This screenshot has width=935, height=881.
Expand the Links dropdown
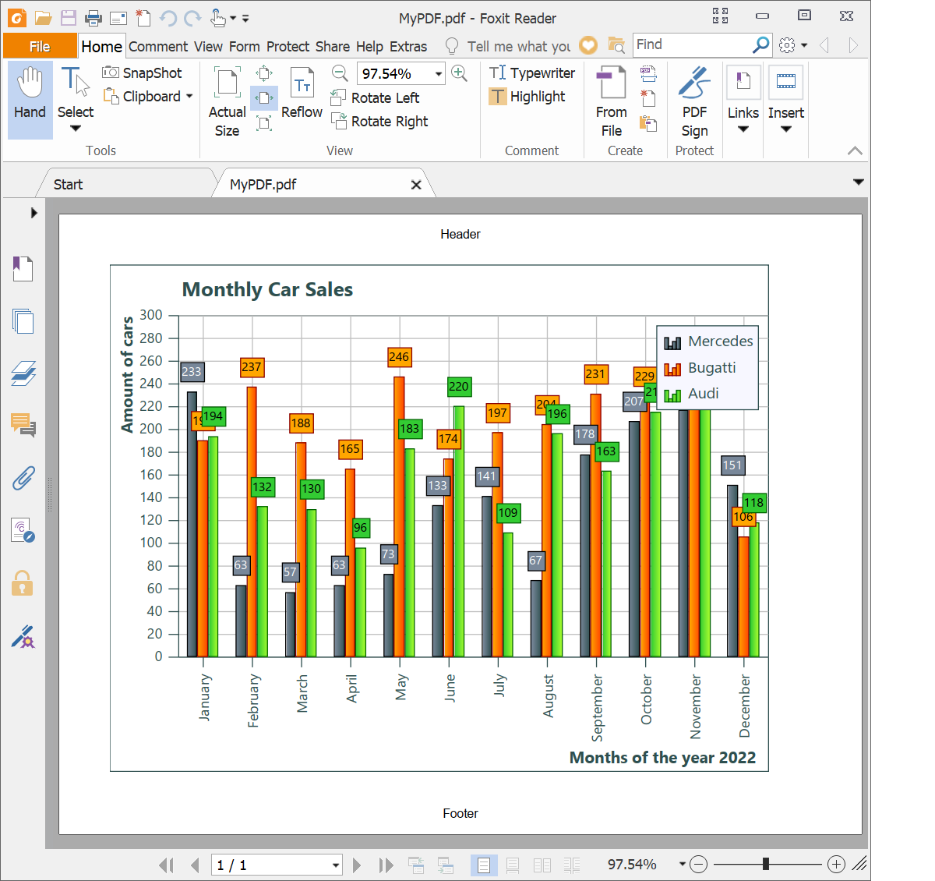743,129
